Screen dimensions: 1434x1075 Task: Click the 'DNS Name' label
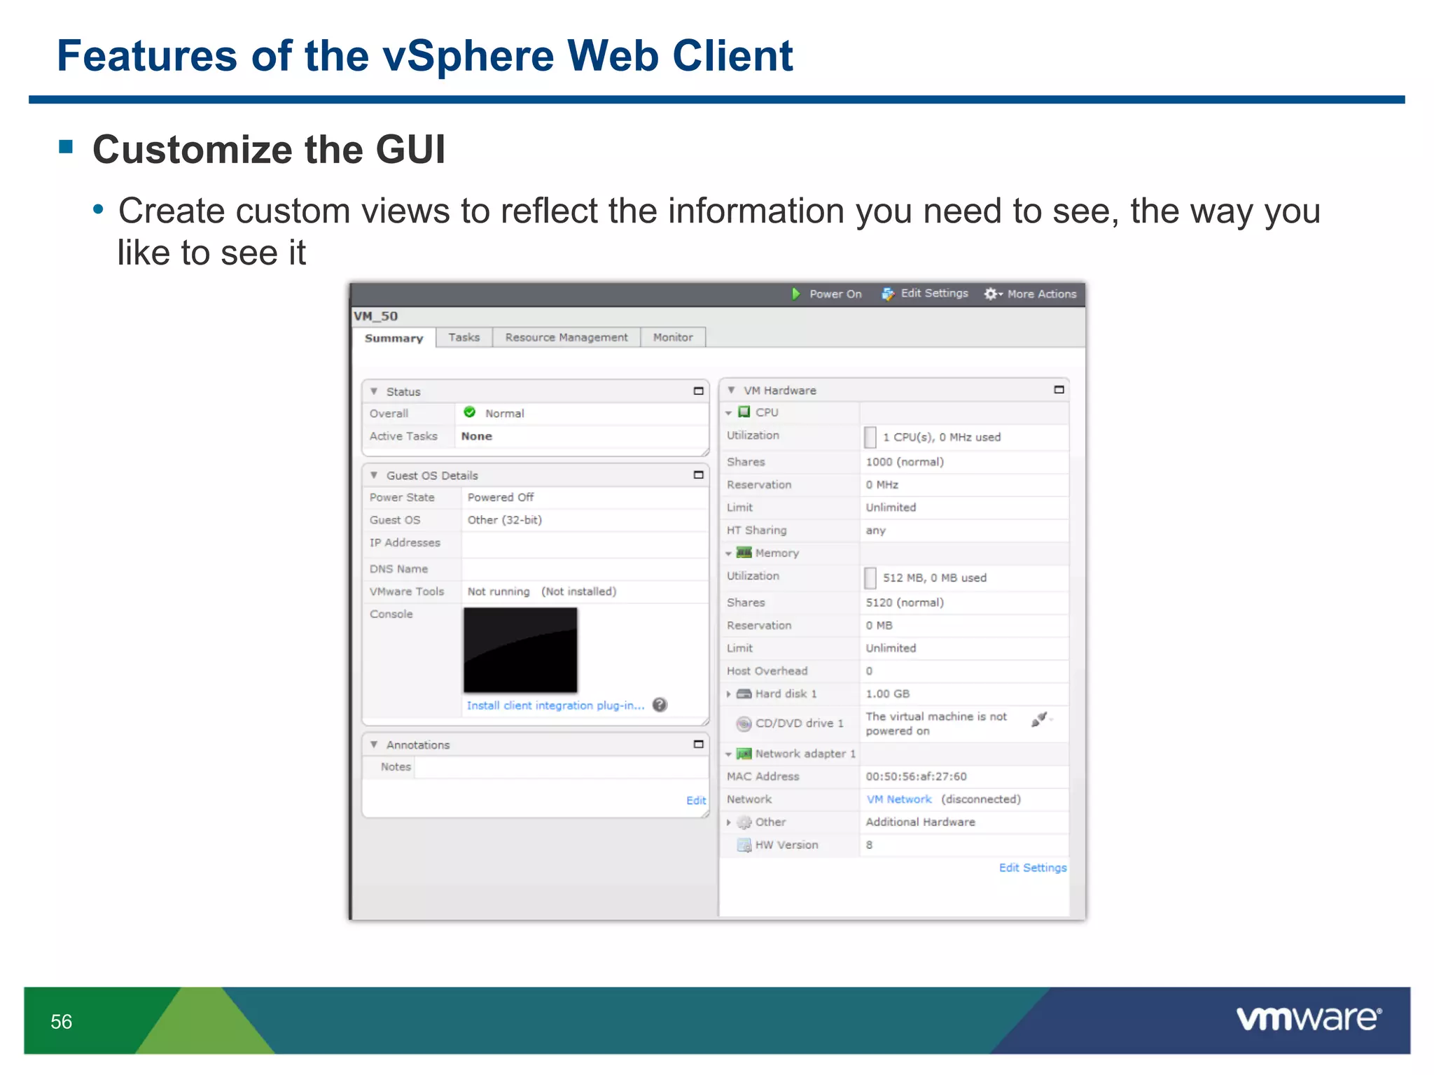click(x=398, y=569)
